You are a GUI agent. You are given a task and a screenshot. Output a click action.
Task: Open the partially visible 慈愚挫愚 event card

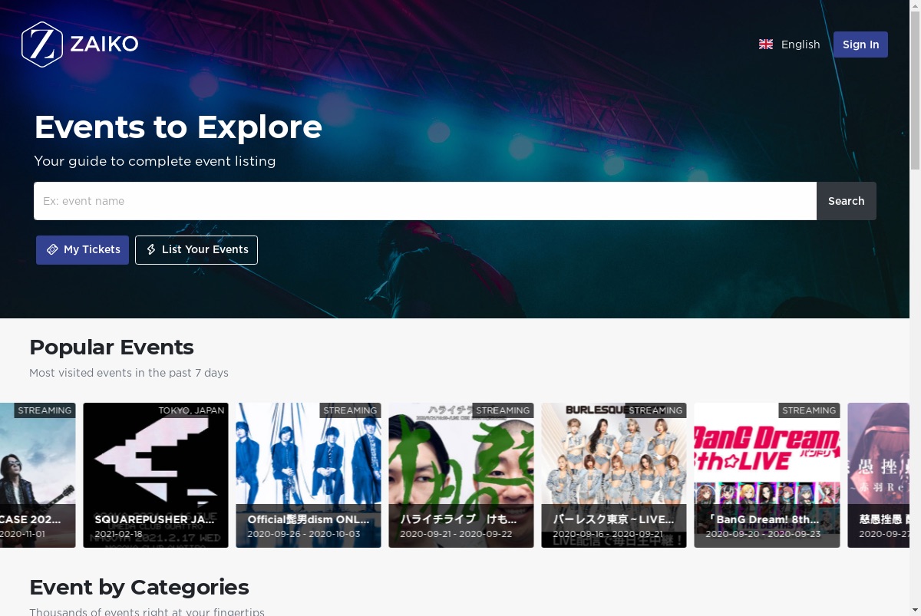tap(878, 475)
